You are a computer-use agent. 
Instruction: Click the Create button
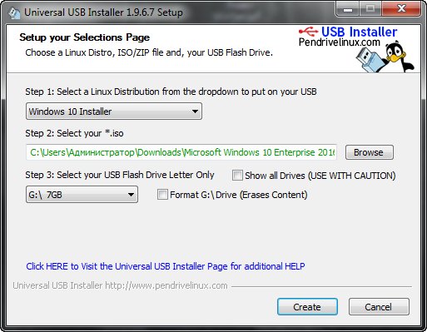(307, 307)
